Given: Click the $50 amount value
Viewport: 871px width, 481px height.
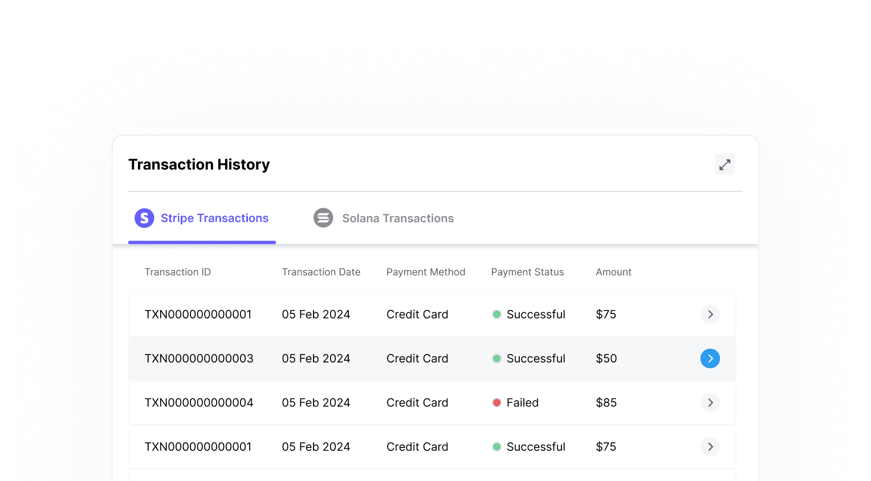Looking at the screenshot, I should pyautogui.click(x=606, y=358).
